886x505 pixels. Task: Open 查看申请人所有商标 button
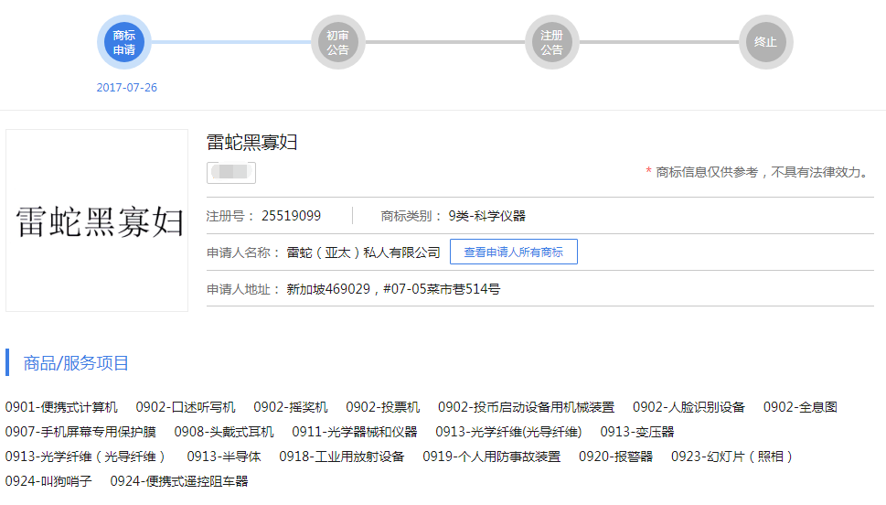(x=514, y=252)
